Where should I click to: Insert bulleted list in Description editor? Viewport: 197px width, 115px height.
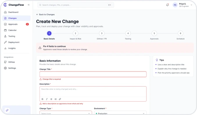click(x=51, y=99)
